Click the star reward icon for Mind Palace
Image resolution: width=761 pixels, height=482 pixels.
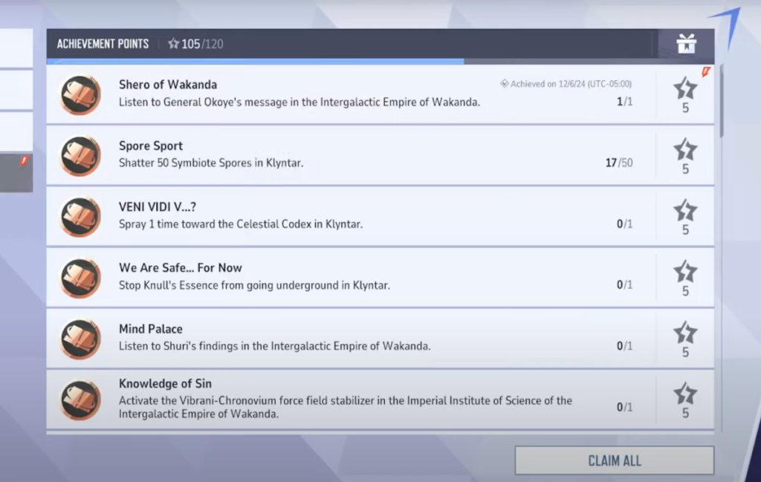pyautogui.click(x=685, y=333)
